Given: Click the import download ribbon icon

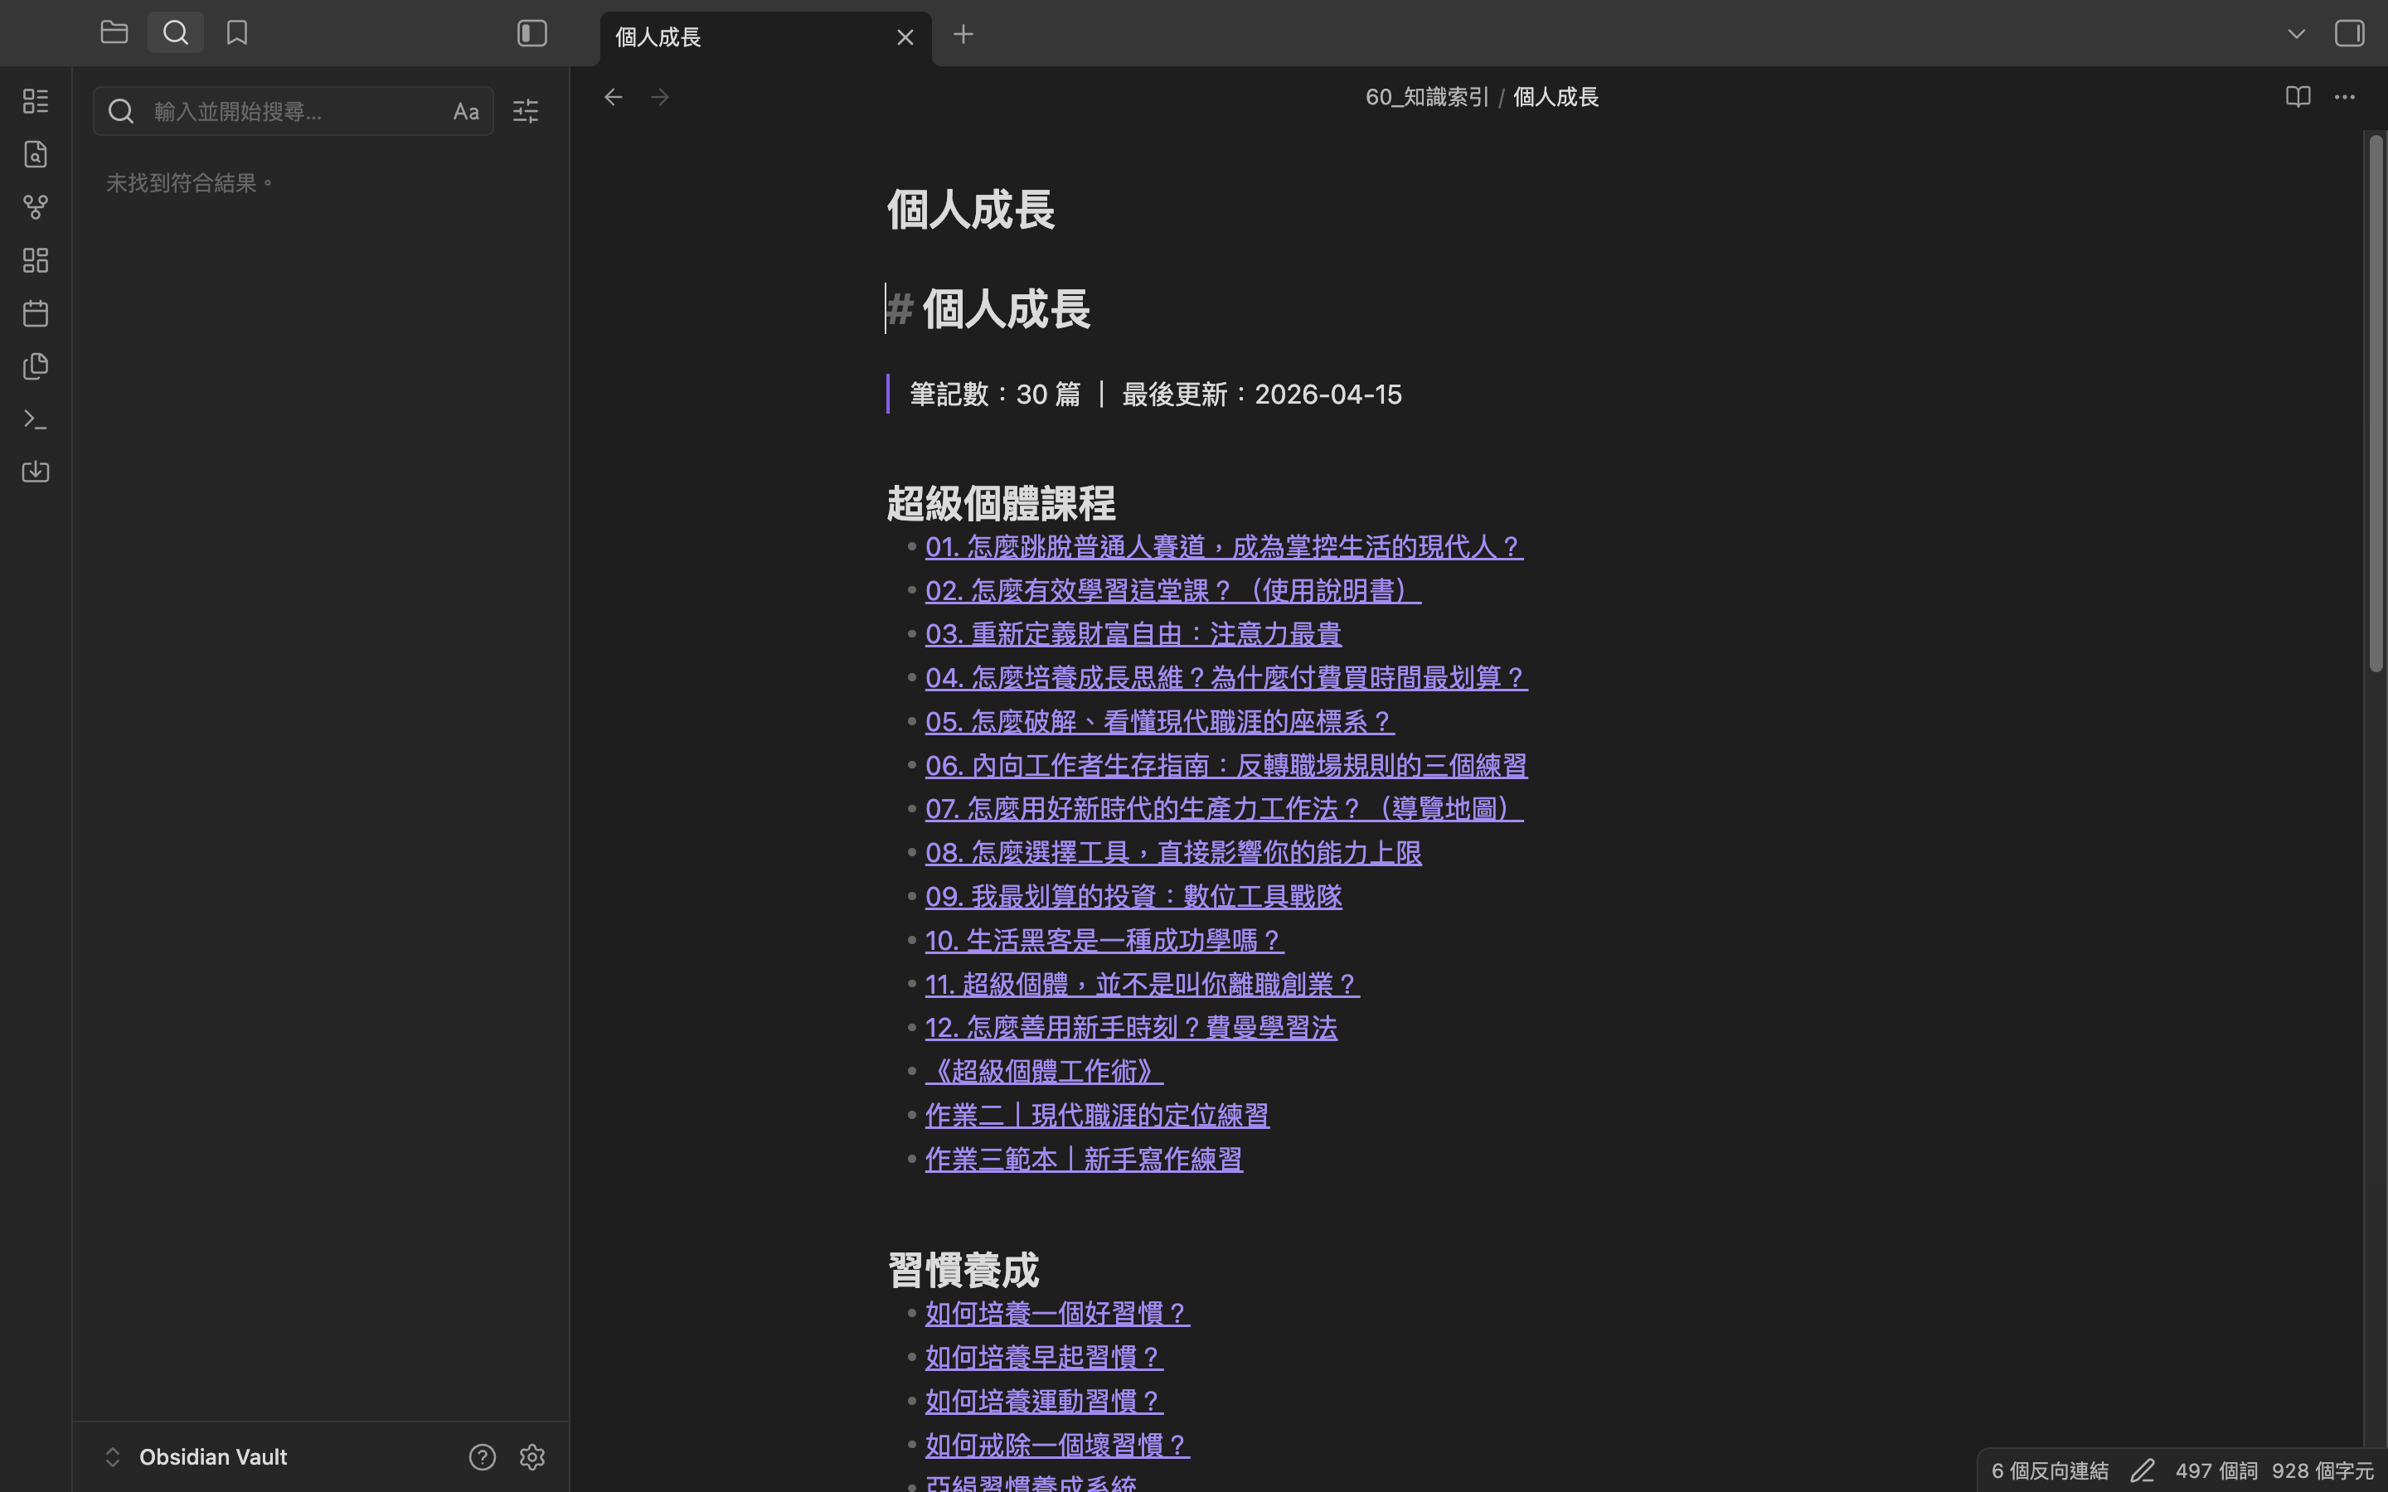Looking at the screenshot, I should 36,472.
